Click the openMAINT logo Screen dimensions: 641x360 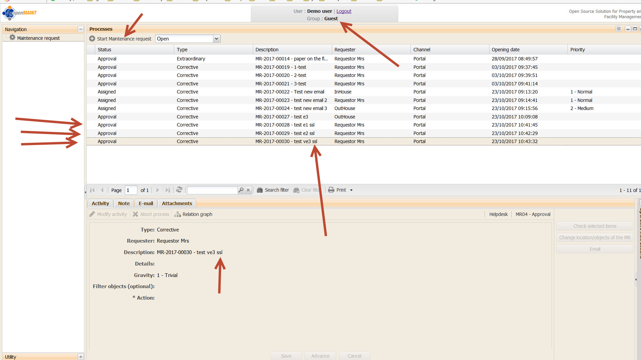pos(20,13)
